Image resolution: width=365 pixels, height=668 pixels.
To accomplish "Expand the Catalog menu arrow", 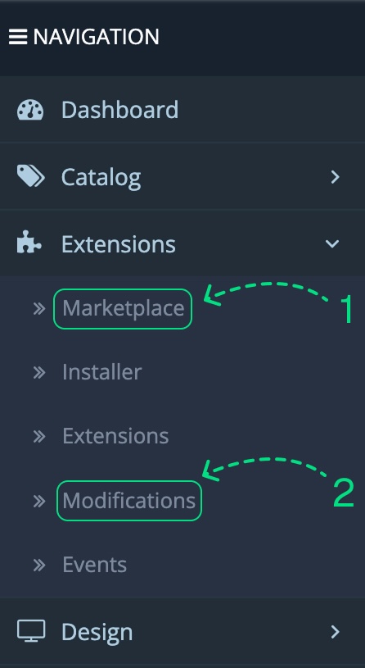I will coord(336,177).
